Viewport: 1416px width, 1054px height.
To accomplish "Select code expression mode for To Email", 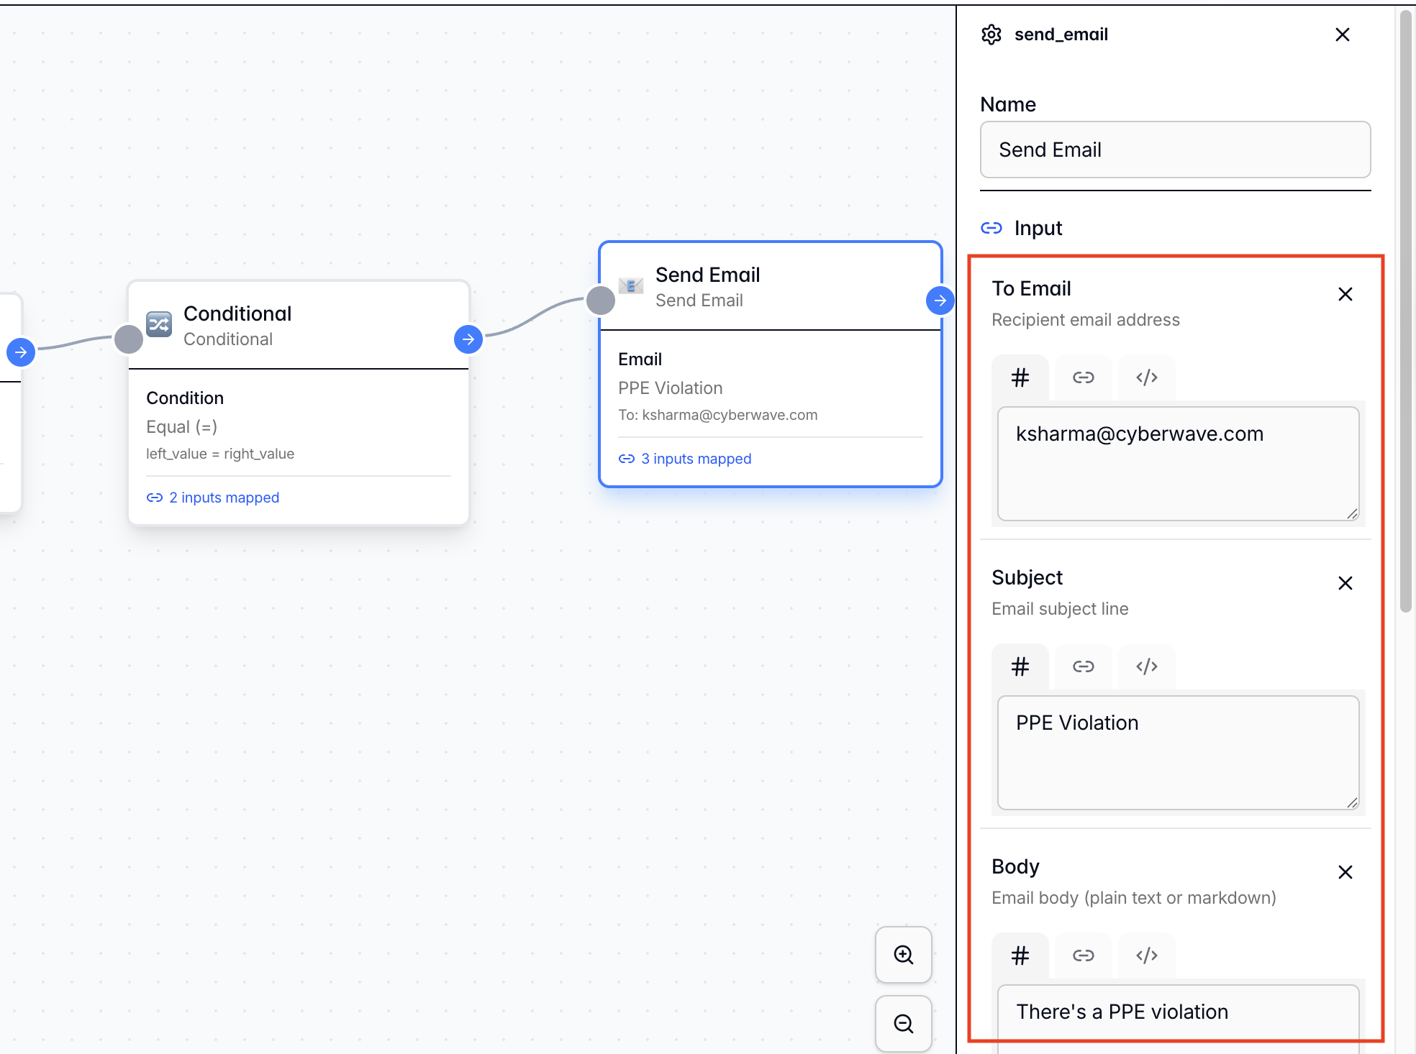I will click(x=1146, y=377).
